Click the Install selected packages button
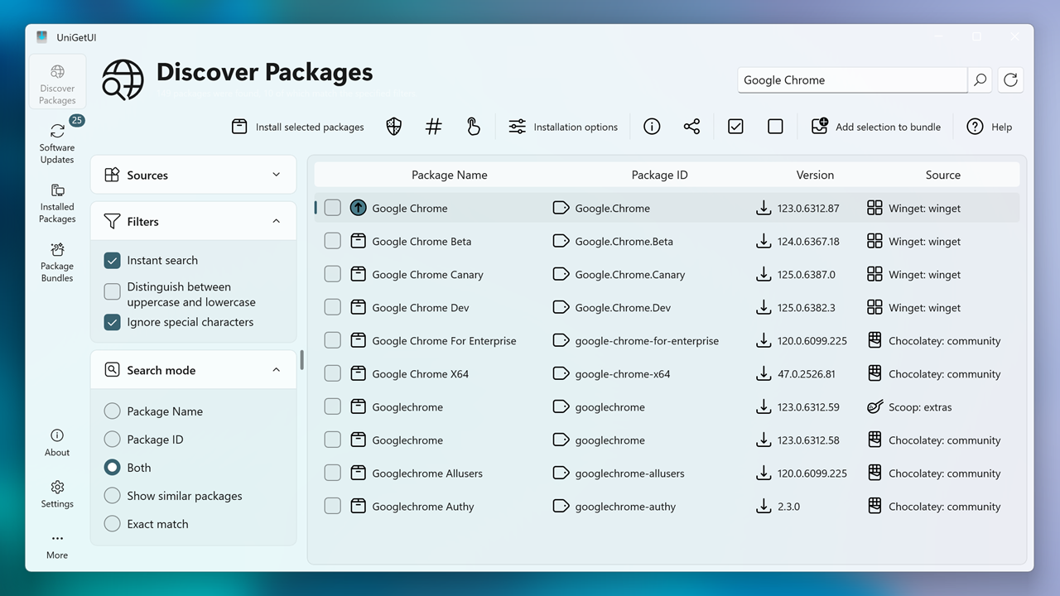The image size is (1060, 596). pyautogui.click(x=297, y=126)
